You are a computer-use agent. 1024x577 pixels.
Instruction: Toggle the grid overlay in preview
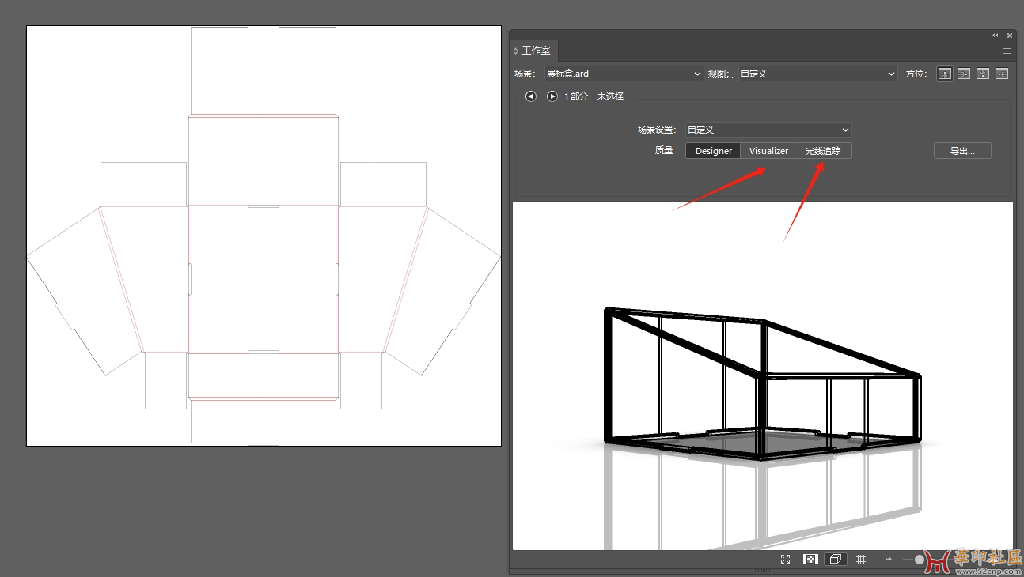861,559
